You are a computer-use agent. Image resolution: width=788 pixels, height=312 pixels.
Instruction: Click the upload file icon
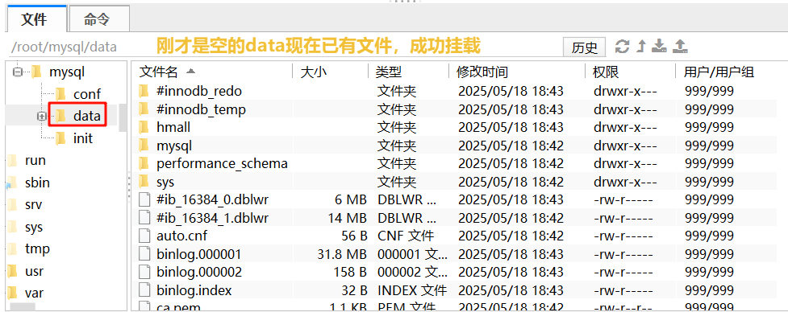[x=680, y=47]
